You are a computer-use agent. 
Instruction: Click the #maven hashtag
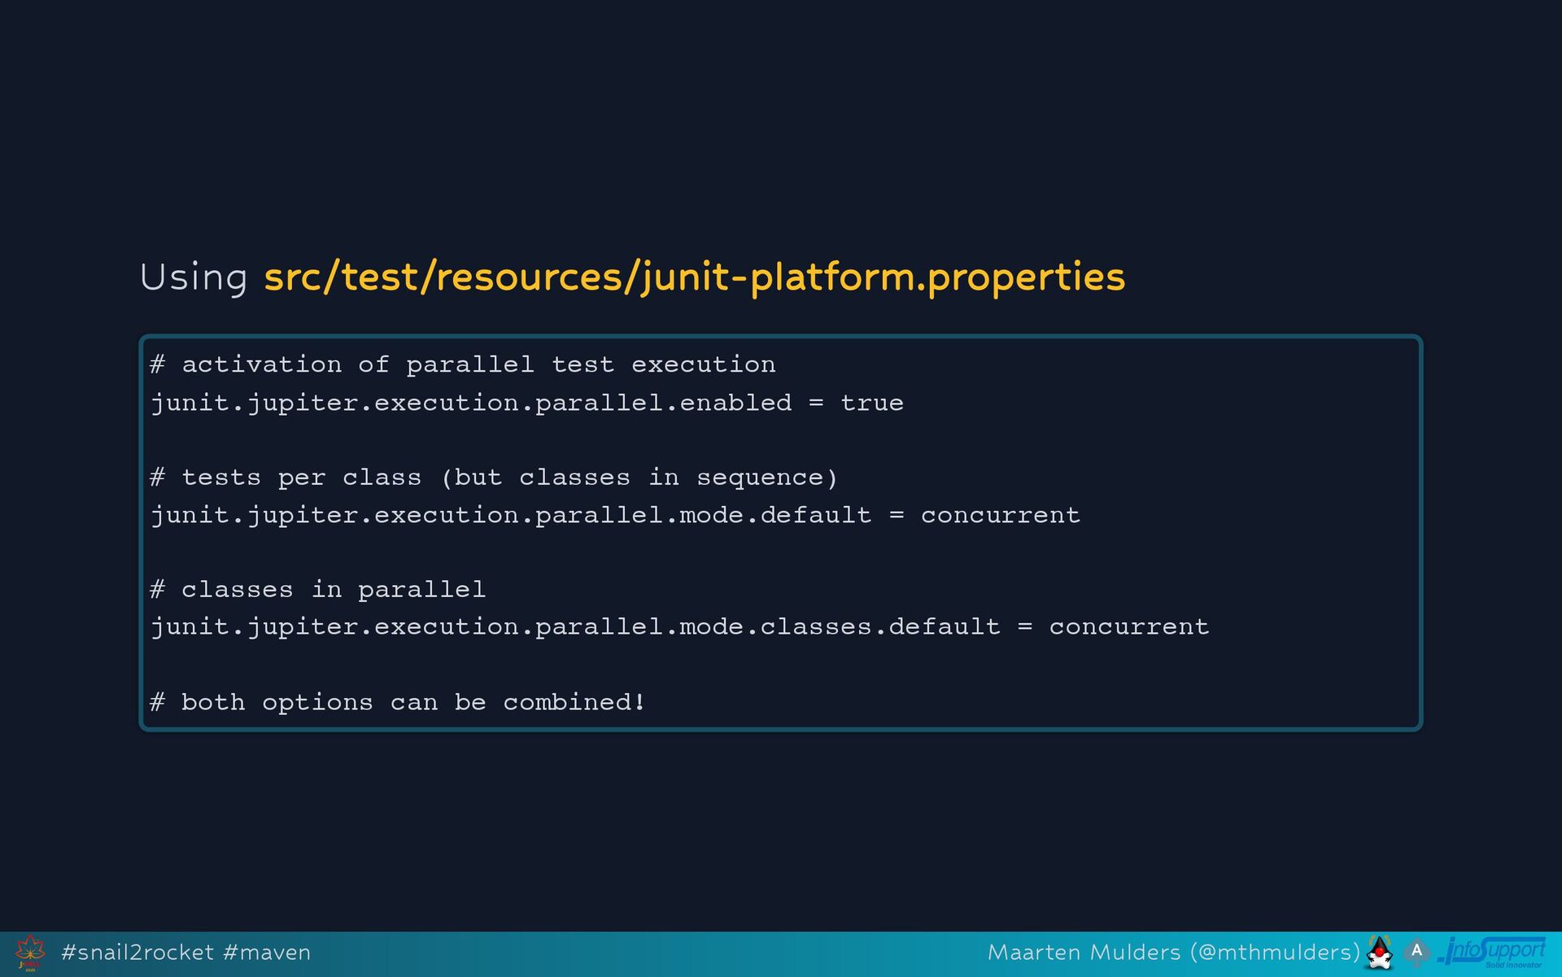click(x=267, y=953)
